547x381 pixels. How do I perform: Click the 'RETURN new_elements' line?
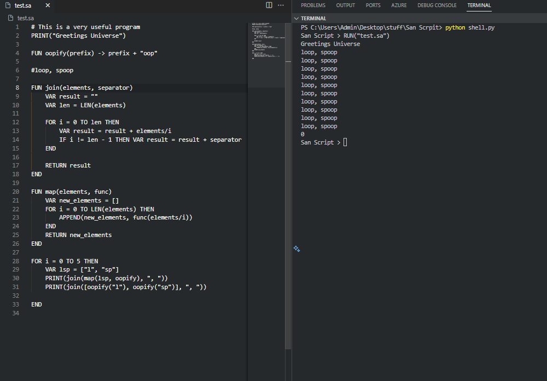(x=78, y=235)
